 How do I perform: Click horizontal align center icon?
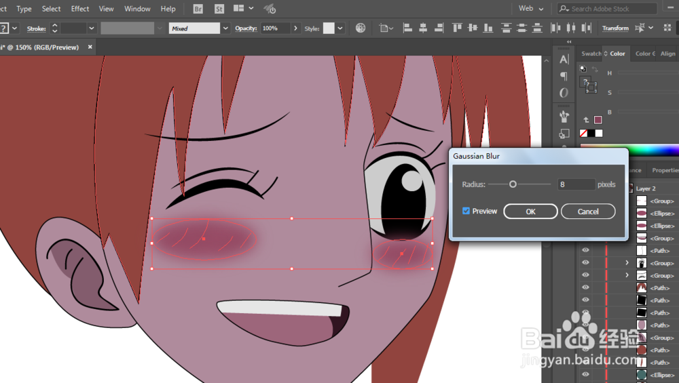tap(423, 28)
